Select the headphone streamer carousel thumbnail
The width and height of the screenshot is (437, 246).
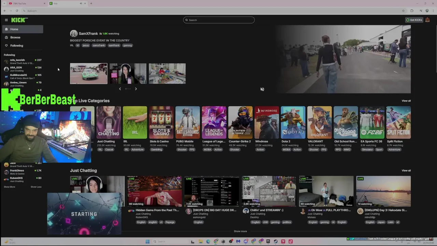tap(128, 73)
